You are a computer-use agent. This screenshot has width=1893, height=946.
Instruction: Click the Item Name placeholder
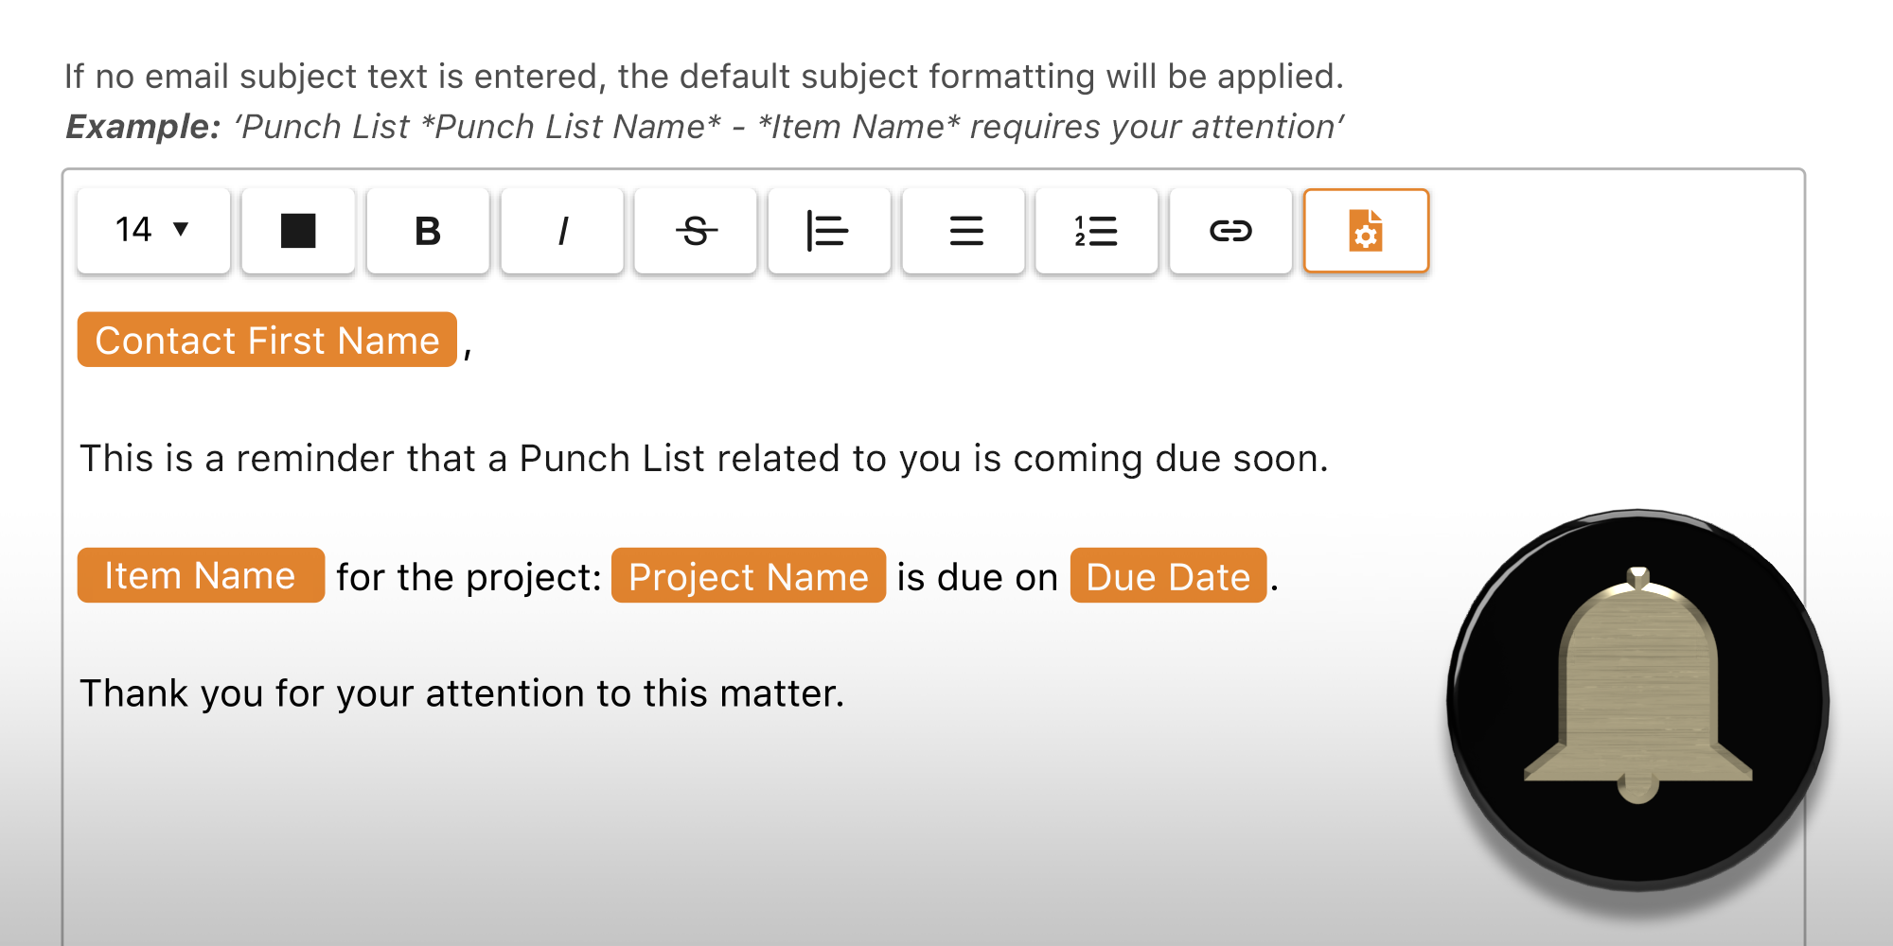[x=200, y=575]
